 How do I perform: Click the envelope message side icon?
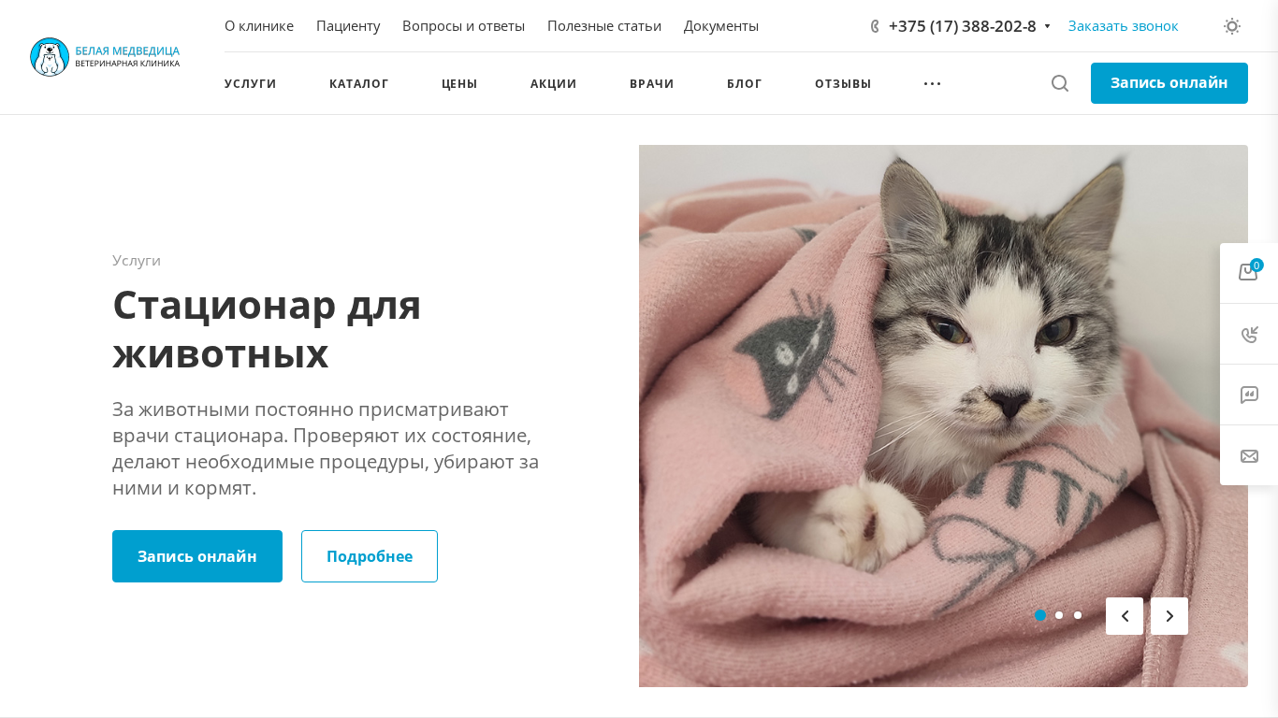1249,455
